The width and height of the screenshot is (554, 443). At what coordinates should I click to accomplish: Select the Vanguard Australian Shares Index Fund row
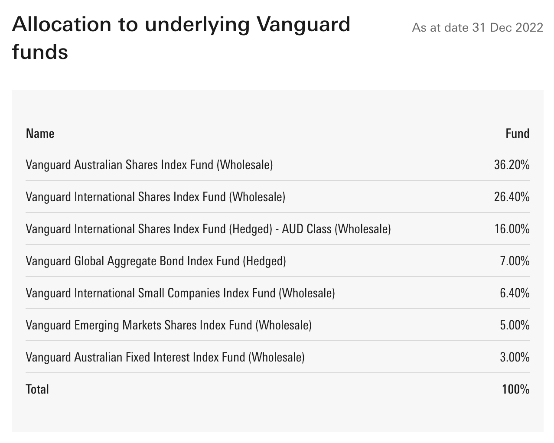(277, 165)
